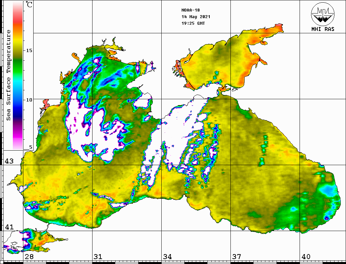Image resolution: width=346 pixels, height=264 pixels.
Task: Click the 'Sea Surface Temperature' legend title
Action: point(8,75)
